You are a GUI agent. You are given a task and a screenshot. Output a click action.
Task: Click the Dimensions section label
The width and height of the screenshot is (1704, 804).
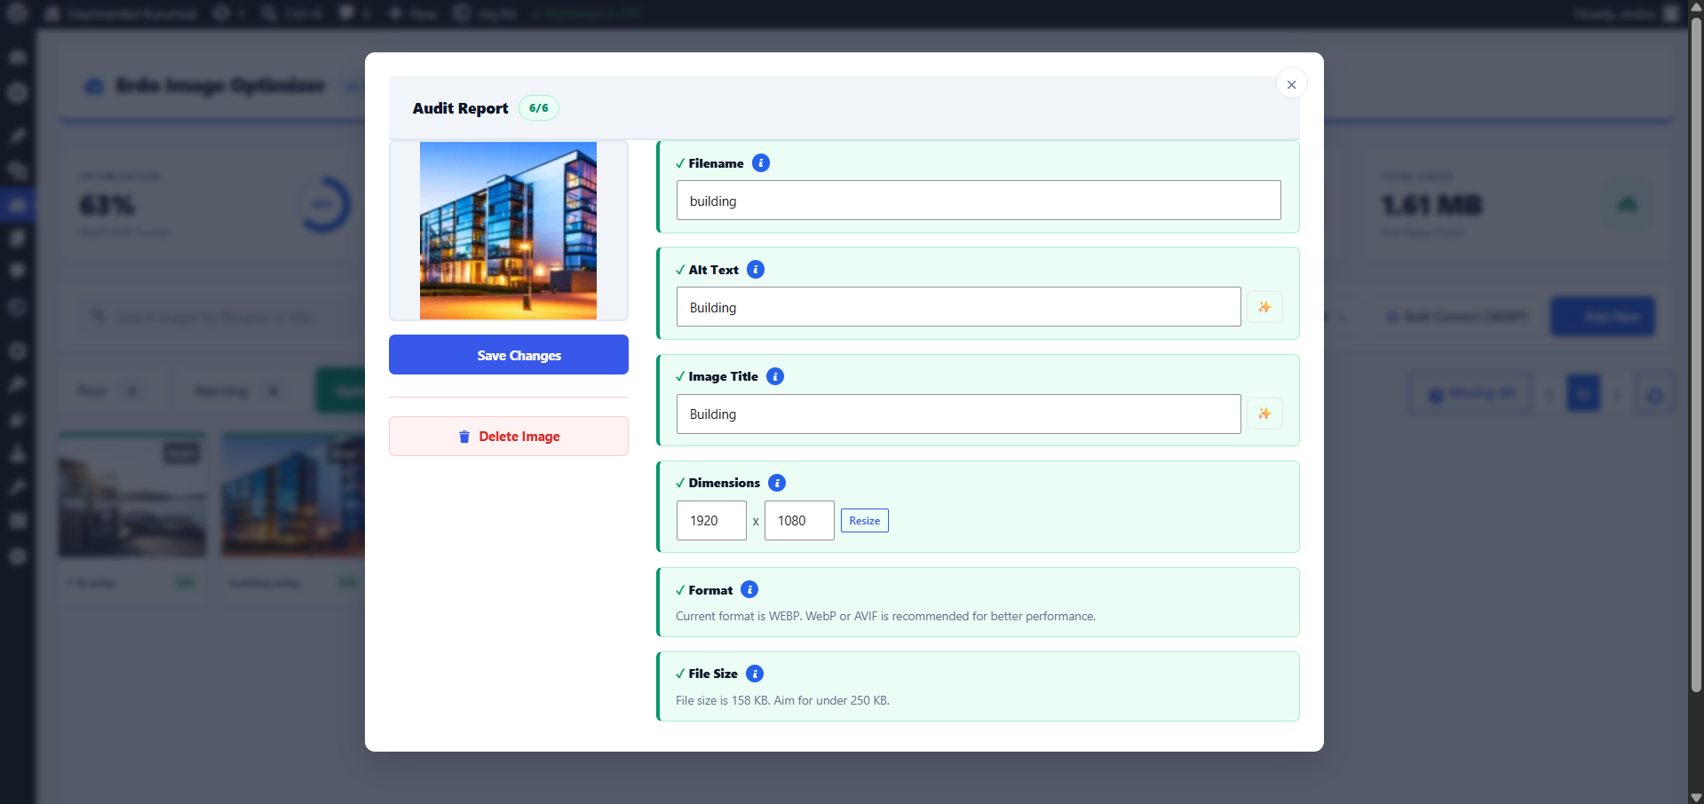coord(724,483)
